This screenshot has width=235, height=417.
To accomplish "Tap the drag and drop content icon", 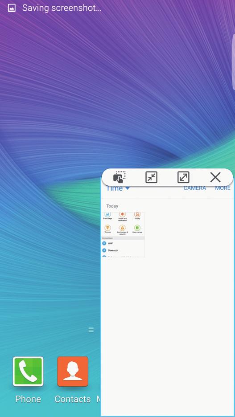I will point(119,177).
